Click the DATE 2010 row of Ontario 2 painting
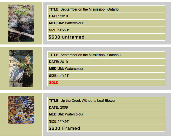The height and width of the screenshot is (136, 171). click(106, 62)
